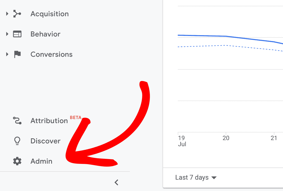This screenshot has height=191, width=283.
Task: Click the Discover lightbulb icon
Action: point(17,141)
